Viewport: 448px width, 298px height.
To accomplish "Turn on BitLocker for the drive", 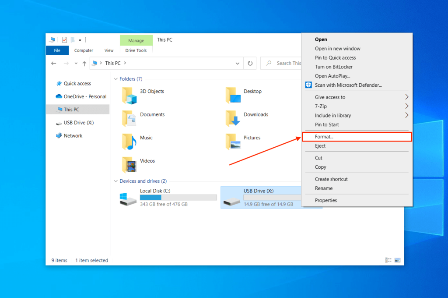I will point(334,67).
